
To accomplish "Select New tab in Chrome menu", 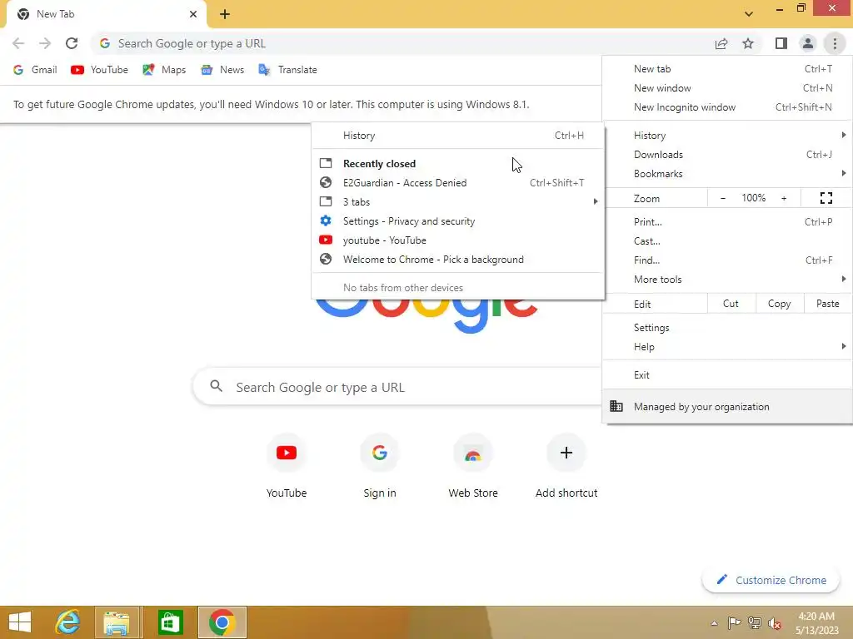I will coord(727,69).
